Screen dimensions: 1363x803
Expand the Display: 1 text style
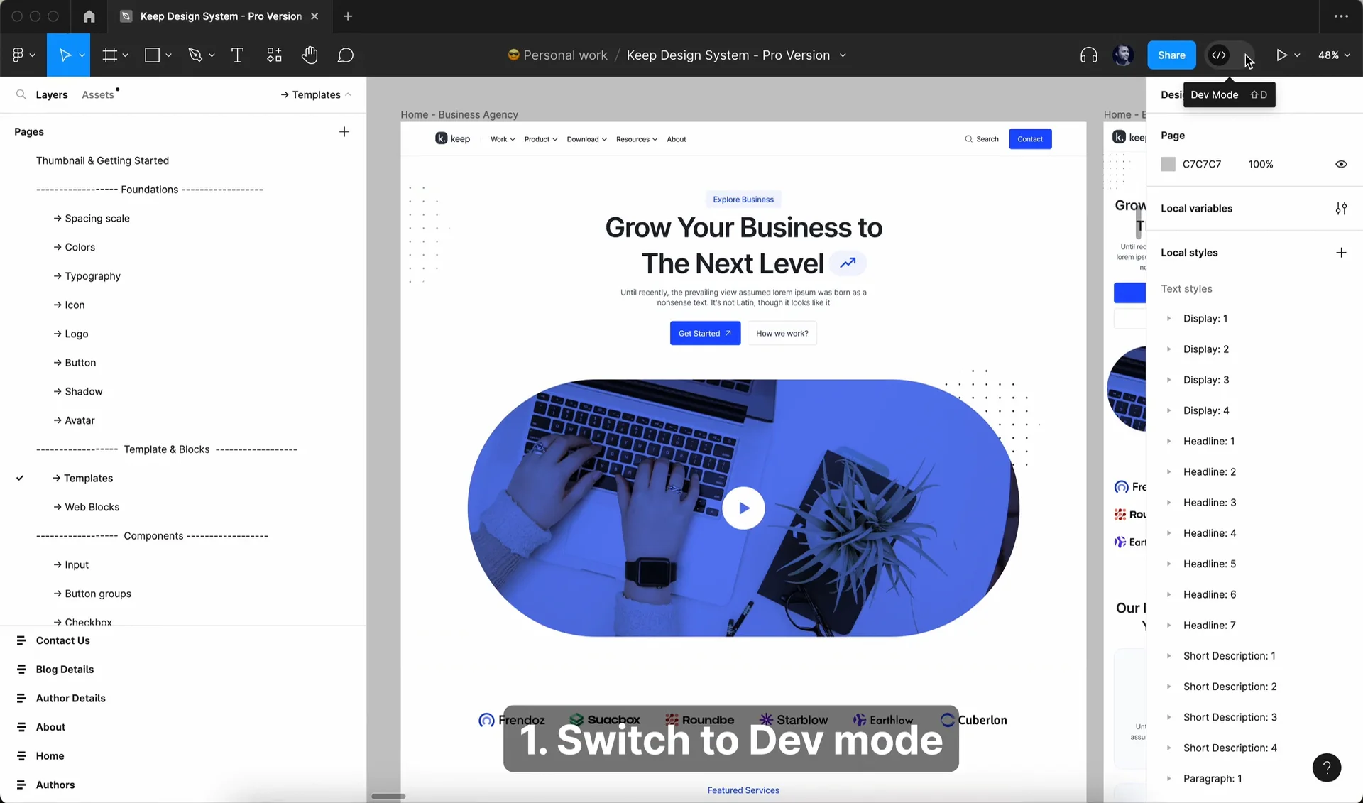[x=1168, y=318]
